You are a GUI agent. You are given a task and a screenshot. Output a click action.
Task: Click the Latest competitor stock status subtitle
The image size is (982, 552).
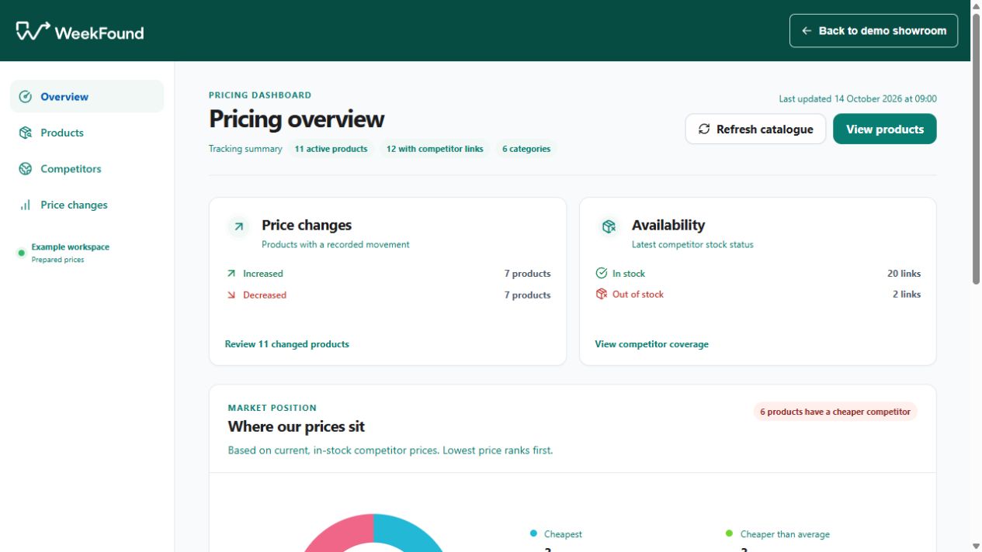click(x=692, y=244)
